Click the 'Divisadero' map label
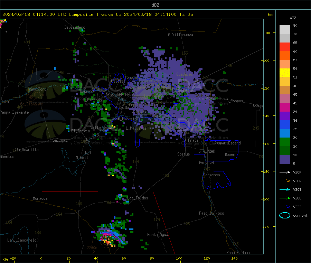311x263 pixels. tap(75, 27)
